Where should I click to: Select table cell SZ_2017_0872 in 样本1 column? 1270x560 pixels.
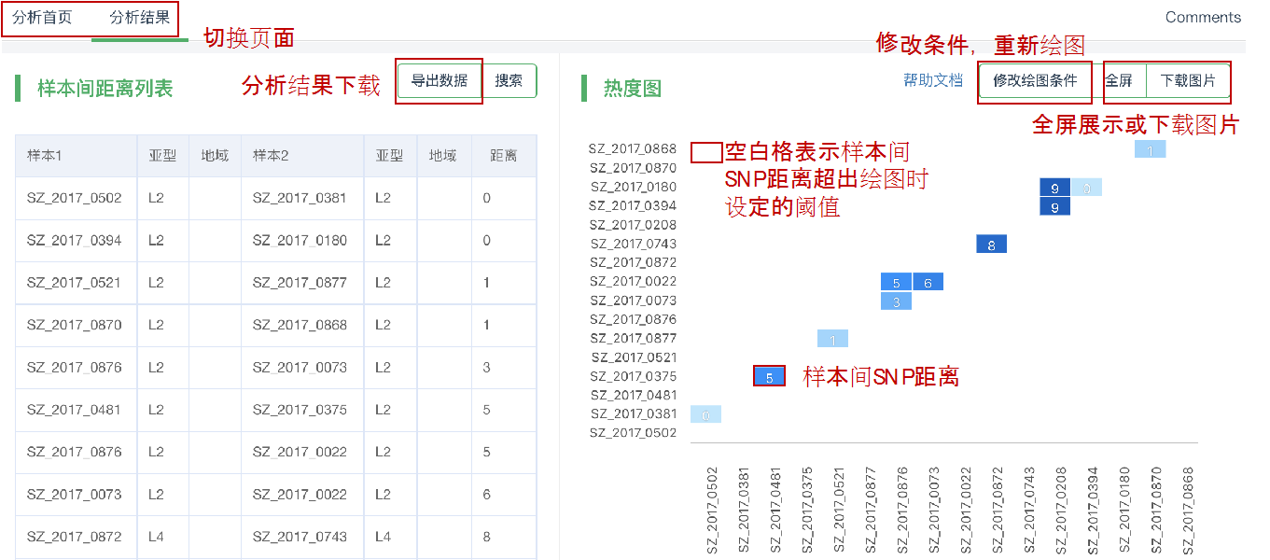tap(75, 537)
